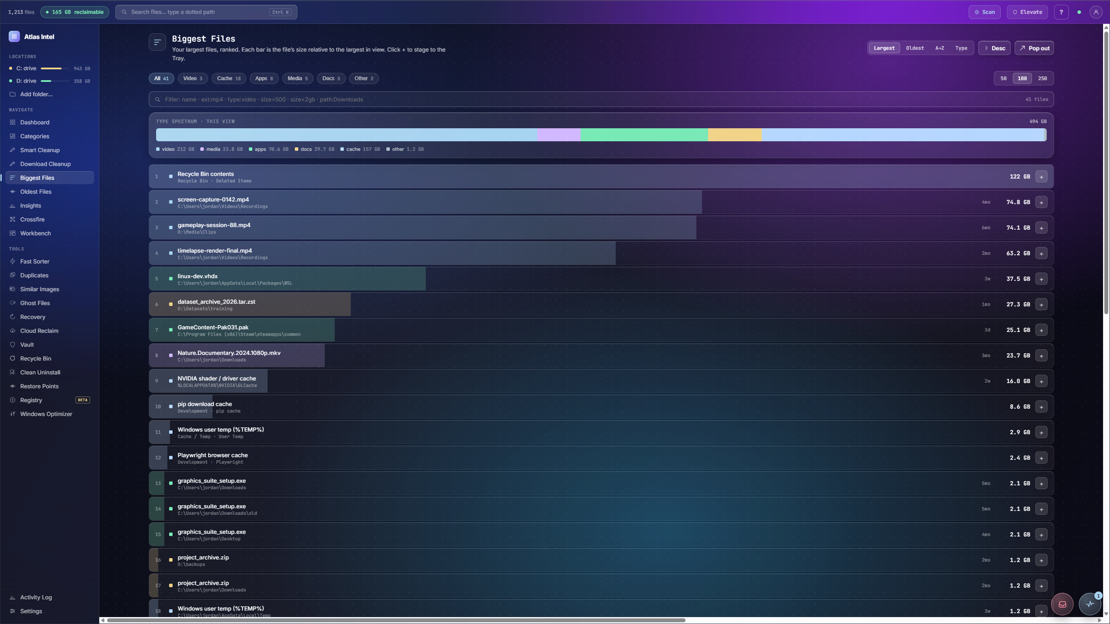Open the Ghost Files tool
The width and height of the screenshot is (1110, 624).
click(x=49, y=303)
